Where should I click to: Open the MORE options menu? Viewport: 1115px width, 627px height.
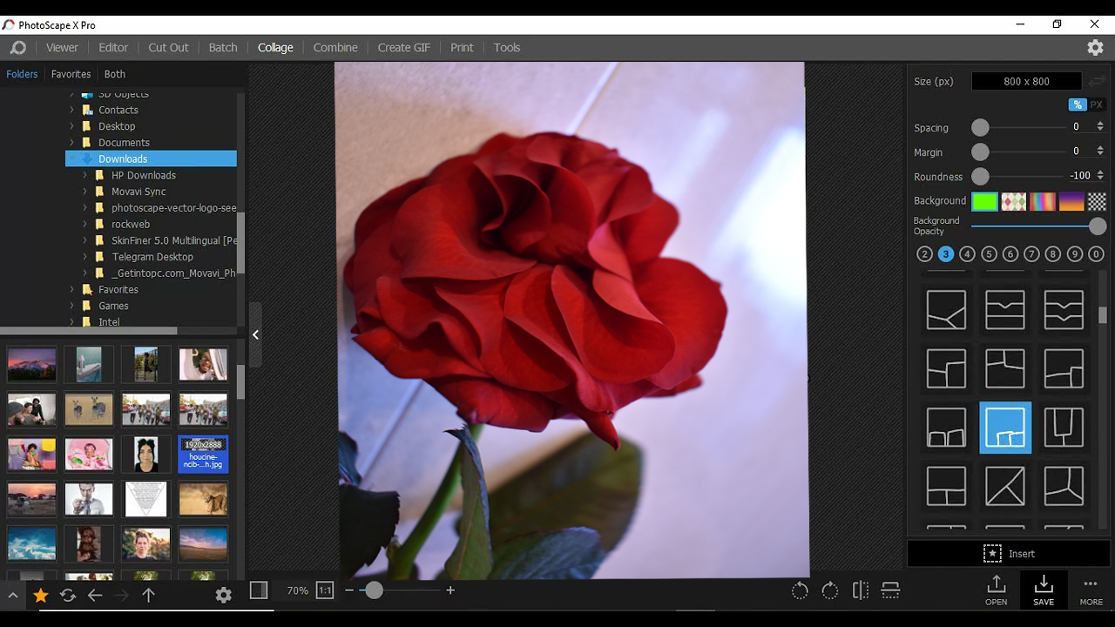(x=1091, y=590)
